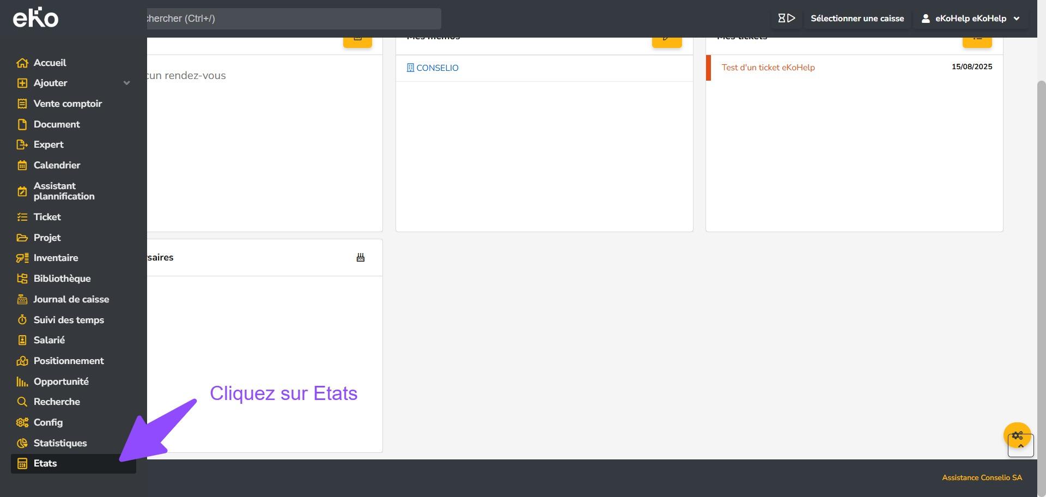
Task: Click the eKo logo
Action: tap(36, 18)
